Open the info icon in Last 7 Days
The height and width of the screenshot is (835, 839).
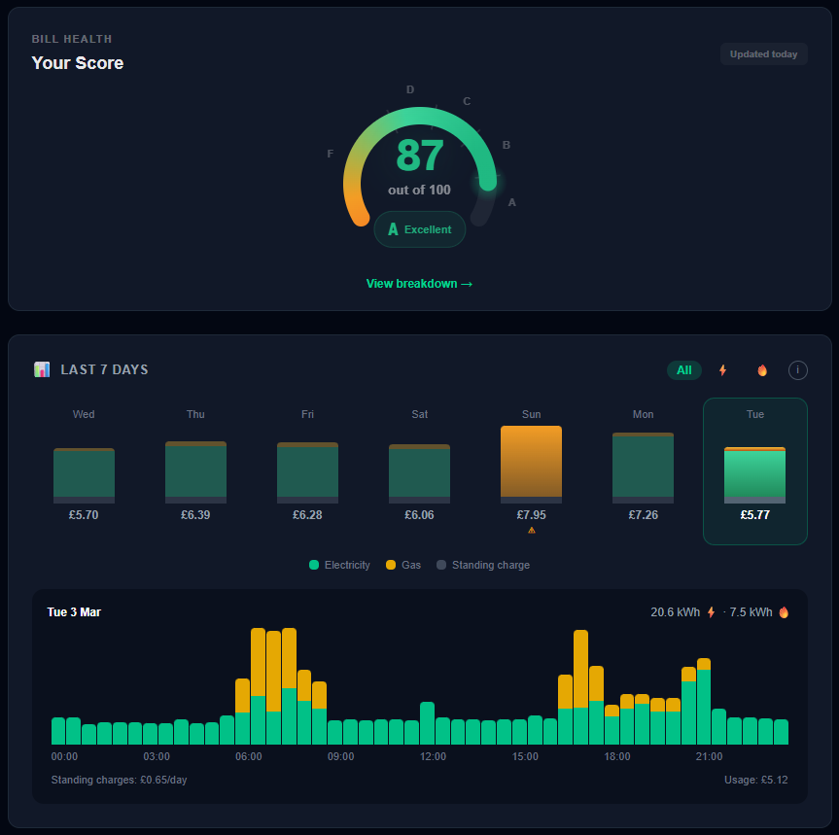pos(797,370)
